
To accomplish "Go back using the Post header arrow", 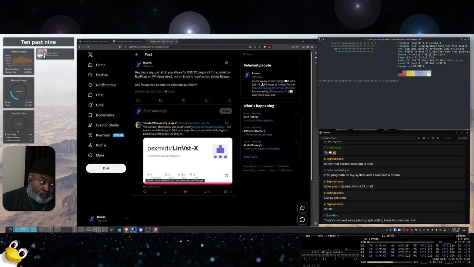I will click(137, 55).
